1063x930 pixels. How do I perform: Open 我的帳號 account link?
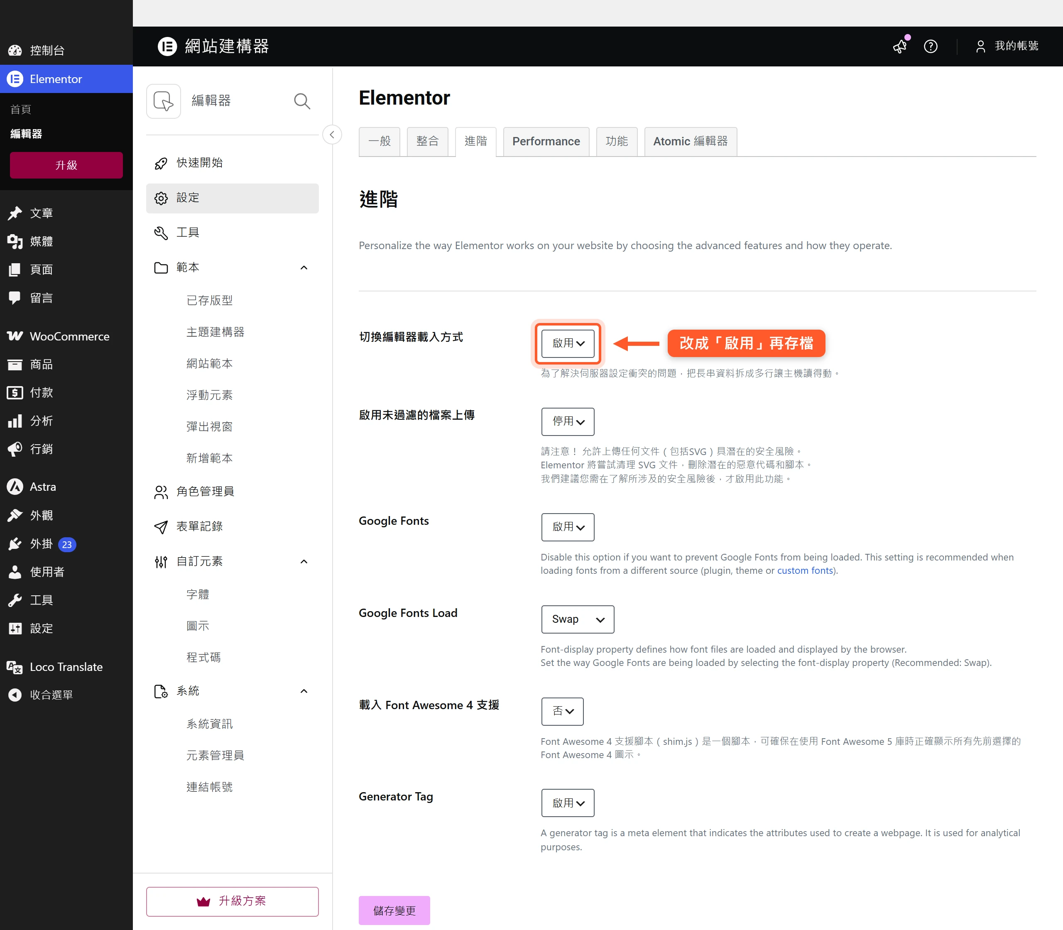(1016, 46)
